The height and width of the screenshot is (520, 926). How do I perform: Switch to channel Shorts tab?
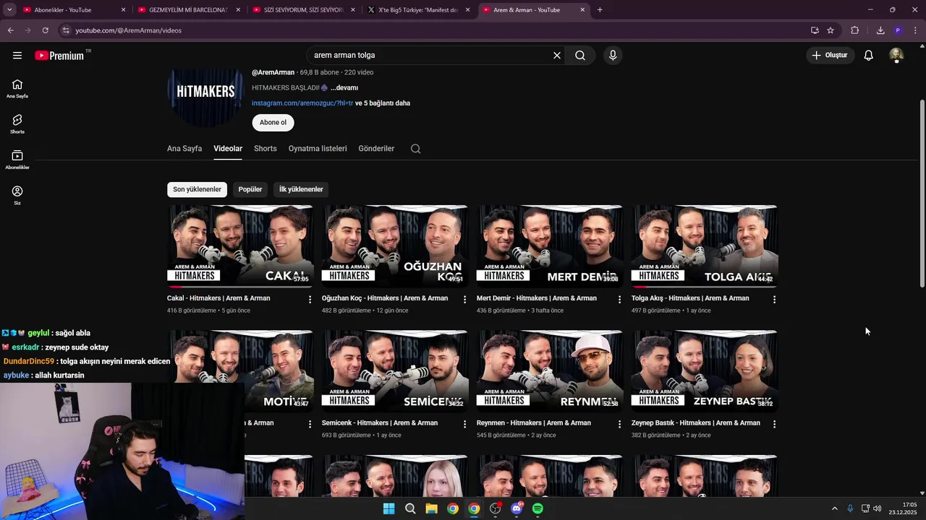click(x=266, y=149)
